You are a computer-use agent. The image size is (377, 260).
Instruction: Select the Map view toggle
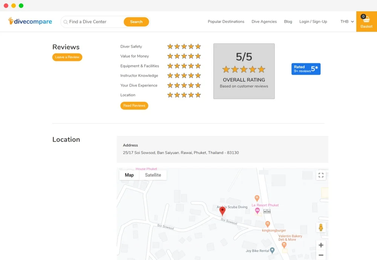point(129,175)
